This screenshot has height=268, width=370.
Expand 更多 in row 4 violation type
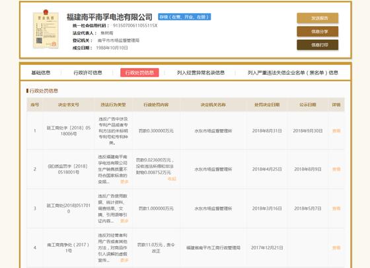point(124,260)
